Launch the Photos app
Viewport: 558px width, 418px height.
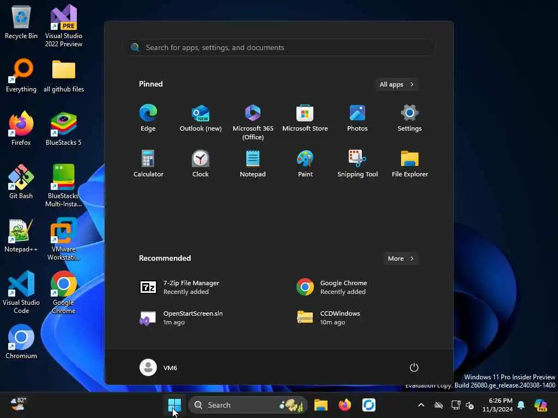(357, 118)
